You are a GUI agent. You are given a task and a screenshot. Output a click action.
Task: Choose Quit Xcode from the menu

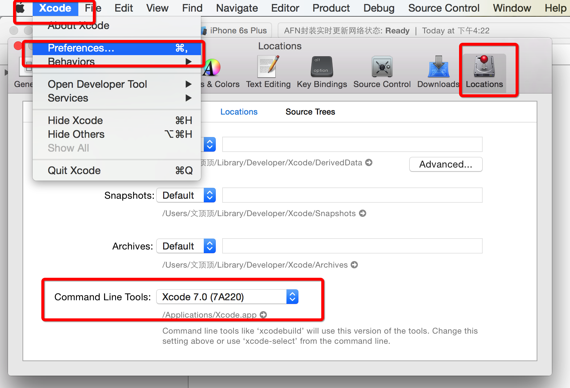[116, 170]
